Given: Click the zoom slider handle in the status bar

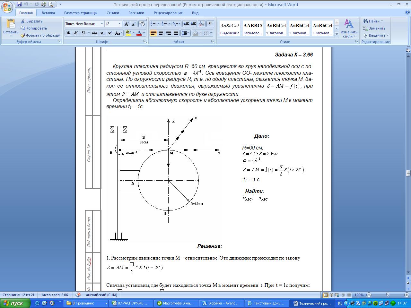Looking at the screenshot, I should tap(388, 295).
